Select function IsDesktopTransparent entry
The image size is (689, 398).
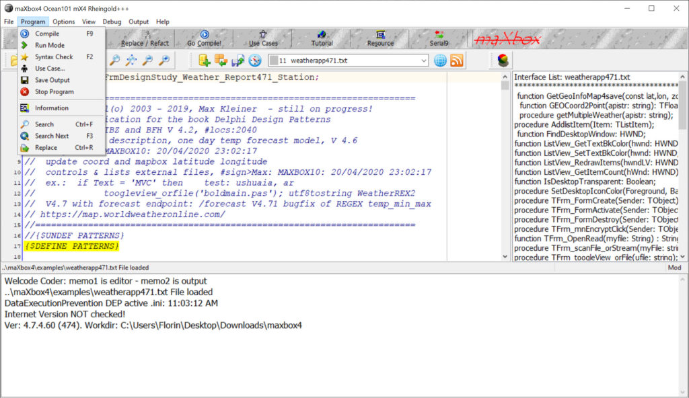(x=585, y=182)
